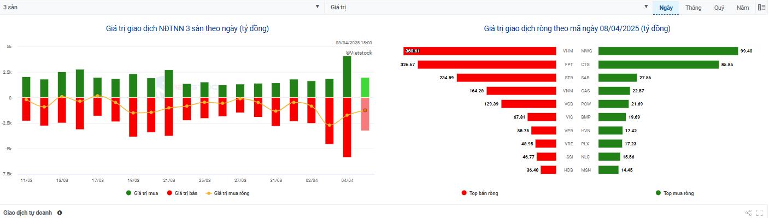Viewport: 769px width, 218px height.
Task: Click highlighted net-buy point on orange line
Action: pyautogui.click(x=365, y=110)
